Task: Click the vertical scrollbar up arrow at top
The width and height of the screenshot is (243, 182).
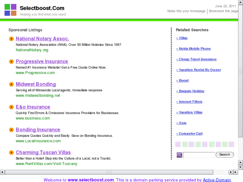Action: (240, 2)
